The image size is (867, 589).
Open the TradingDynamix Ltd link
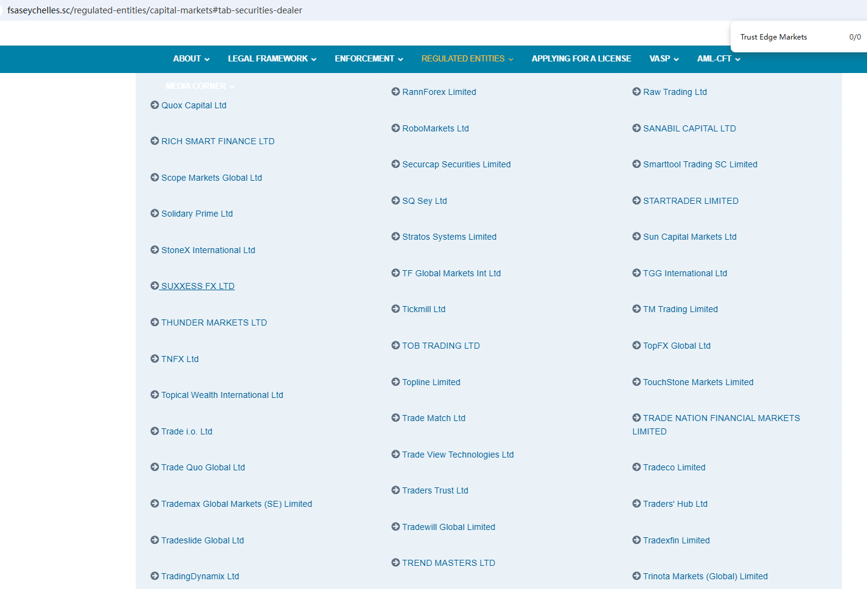pos(200,576)
